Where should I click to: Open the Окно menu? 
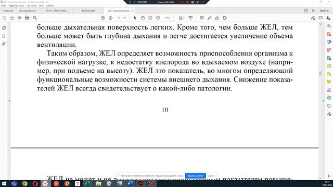point(42,6)
